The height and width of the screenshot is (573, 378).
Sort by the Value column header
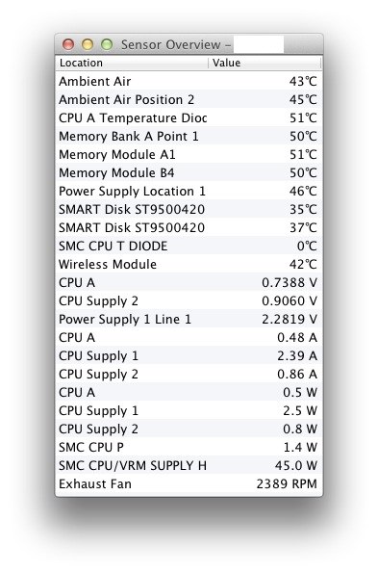pyautogui.click(x=265, y=63)
